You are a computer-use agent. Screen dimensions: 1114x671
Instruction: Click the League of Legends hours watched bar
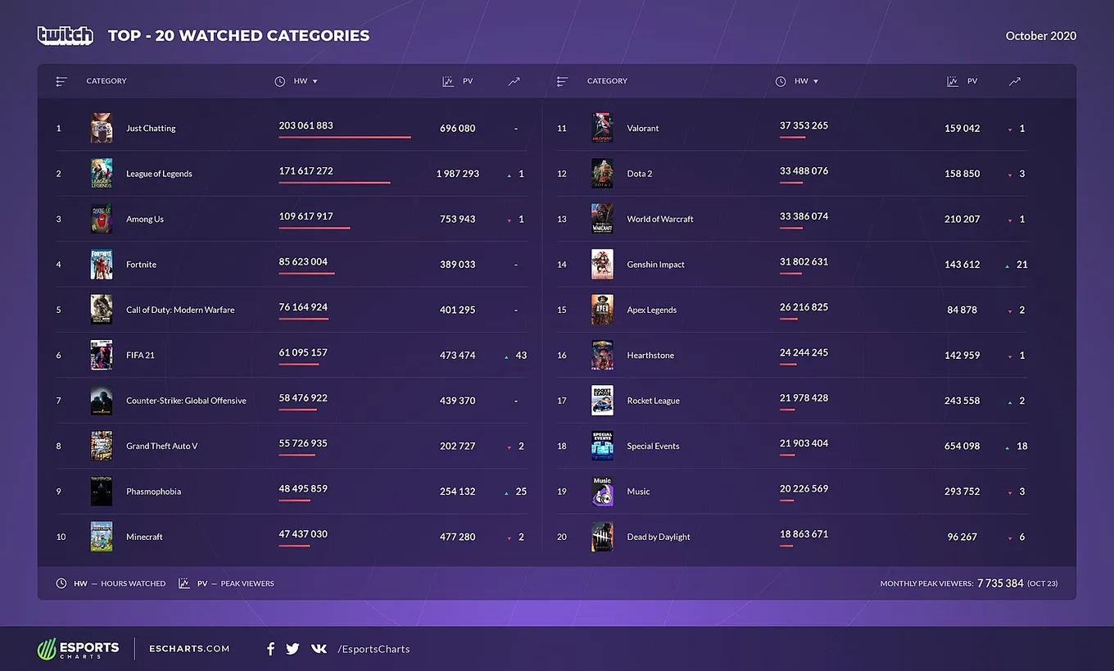(334, 183)
